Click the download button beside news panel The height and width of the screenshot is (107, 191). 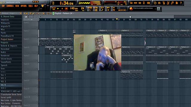pyautogui.click(x=158, y=9)
